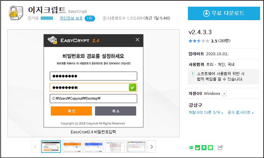Click the EasyCrypt padlock app icon
The image size is (264, 158).
click(x=16, y=13)
